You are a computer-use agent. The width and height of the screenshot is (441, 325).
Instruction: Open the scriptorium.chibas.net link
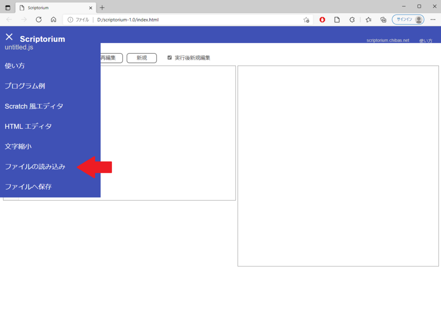tap(388, 40)
